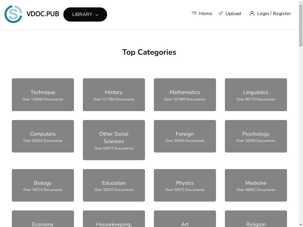The height and width of the screenshot is (227, 303).
Task: Select the Psychology category tile
Action: tap(256, 136)
